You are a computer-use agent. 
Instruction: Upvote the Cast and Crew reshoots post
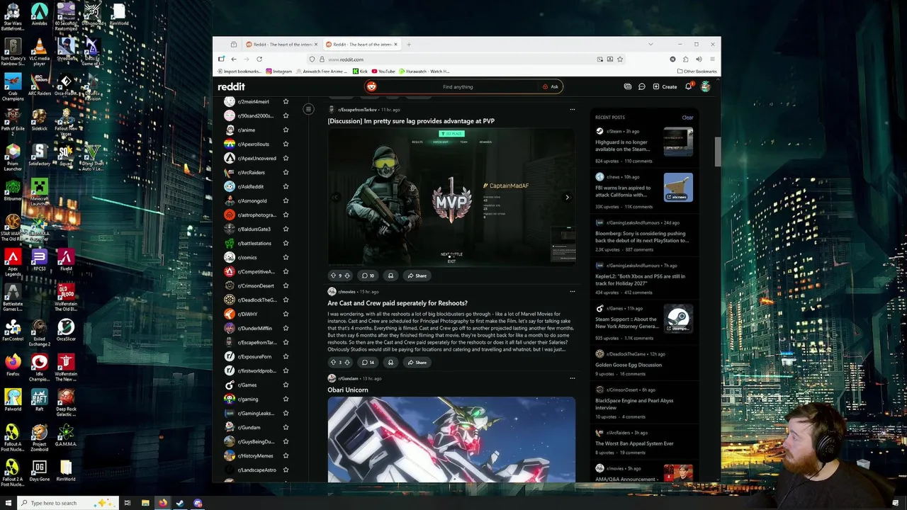click(x=333, y=362)
